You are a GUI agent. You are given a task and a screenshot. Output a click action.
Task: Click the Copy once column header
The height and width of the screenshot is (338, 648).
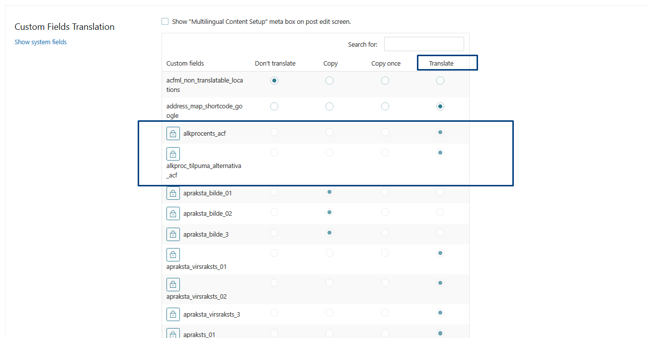coord(386,63)
